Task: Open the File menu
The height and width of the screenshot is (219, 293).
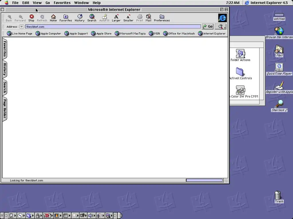Action: coord(15,3)
